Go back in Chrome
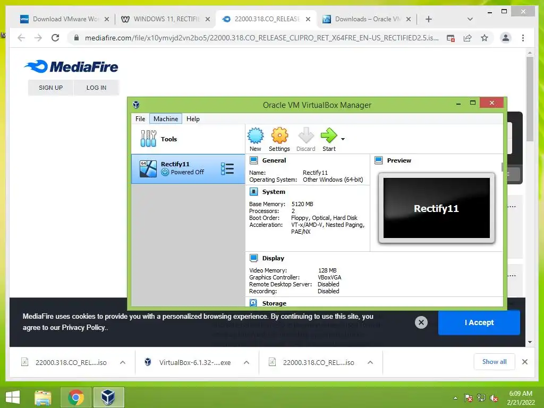 (21, 38)
